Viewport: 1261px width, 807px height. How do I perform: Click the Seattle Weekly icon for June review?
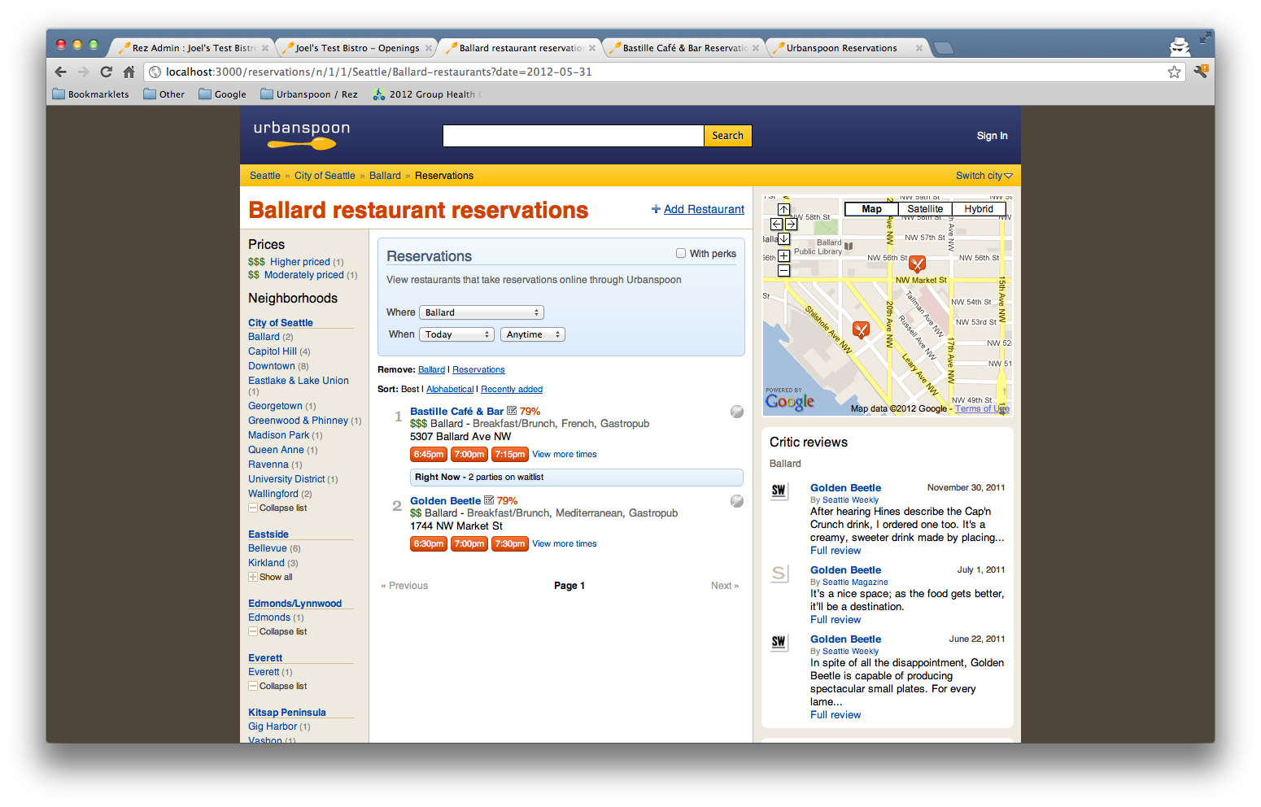[779, 642]
